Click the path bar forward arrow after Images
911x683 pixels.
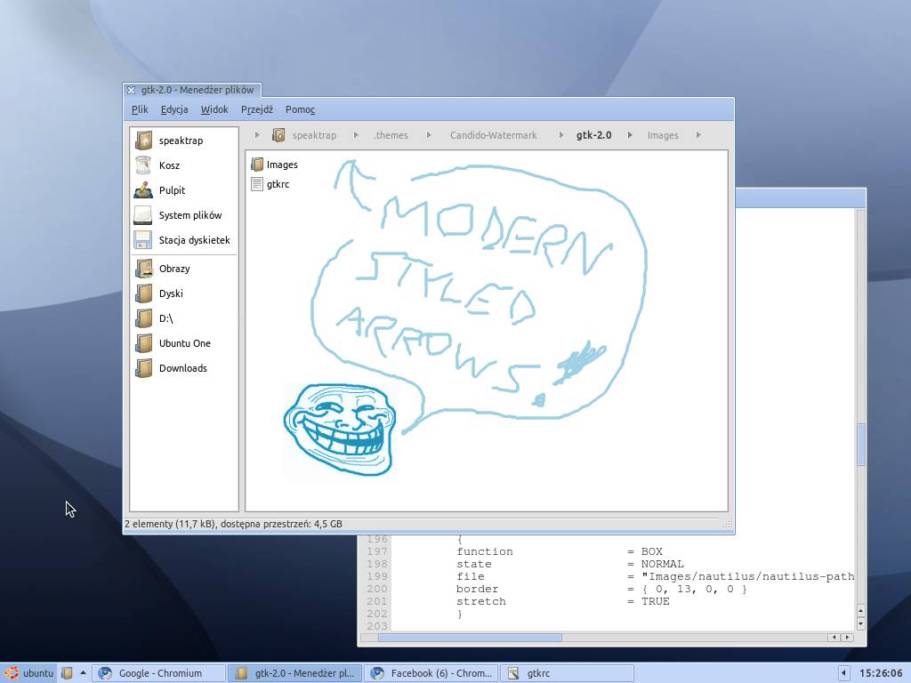(698, 135)
